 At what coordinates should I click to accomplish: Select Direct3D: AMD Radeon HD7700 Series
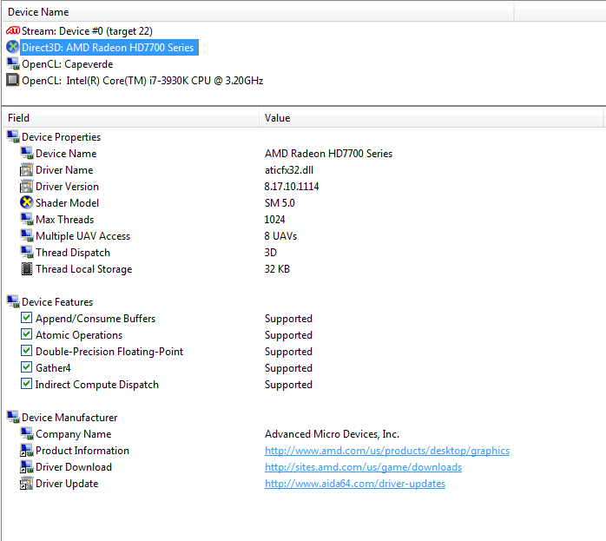(x=108, y=48)
